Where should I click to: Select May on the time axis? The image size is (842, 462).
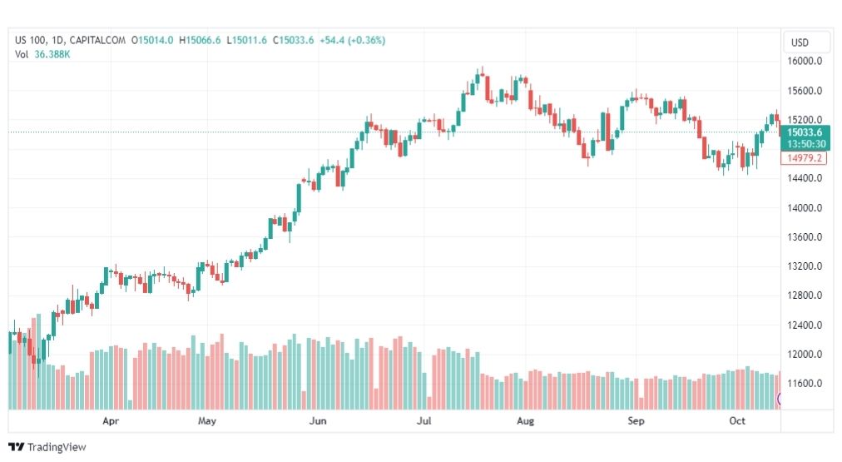tap(207, 421)
